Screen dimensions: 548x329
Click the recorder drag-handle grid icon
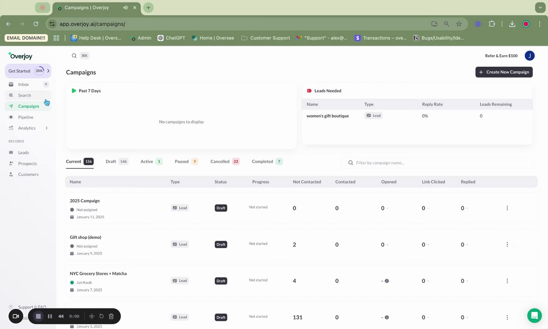(x=92, y=316)
